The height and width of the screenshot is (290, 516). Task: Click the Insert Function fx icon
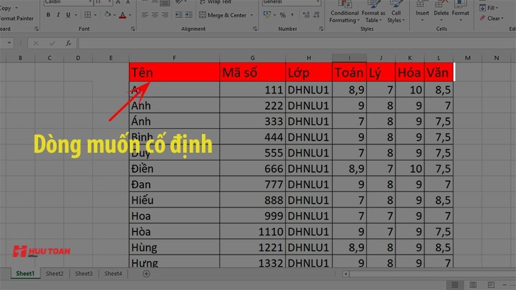(68, 43)
